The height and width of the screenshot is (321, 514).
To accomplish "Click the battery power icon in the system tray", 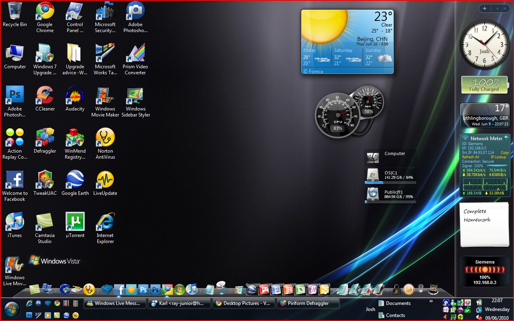I will [479, 302].
